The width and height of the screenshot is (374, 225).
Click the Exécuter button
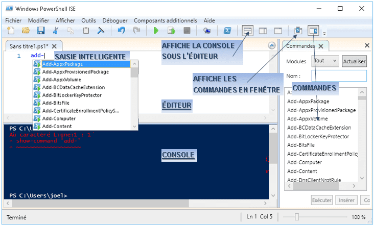click(x=322, y=200)
